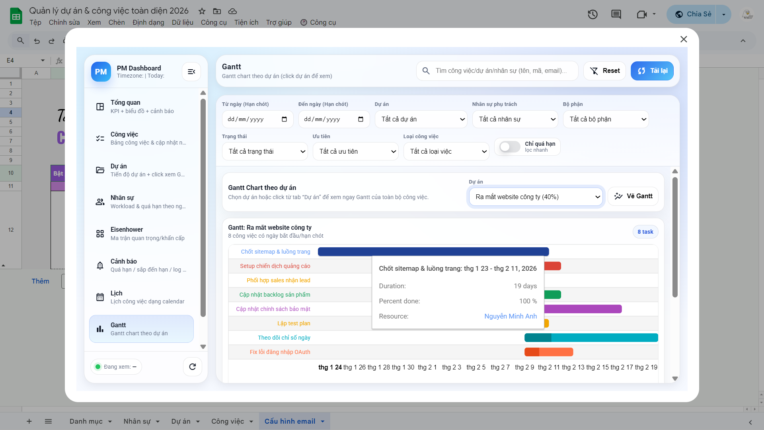Open the Từ ngày date picker
This screenshot has height=430, width=764.
(284, 119)
